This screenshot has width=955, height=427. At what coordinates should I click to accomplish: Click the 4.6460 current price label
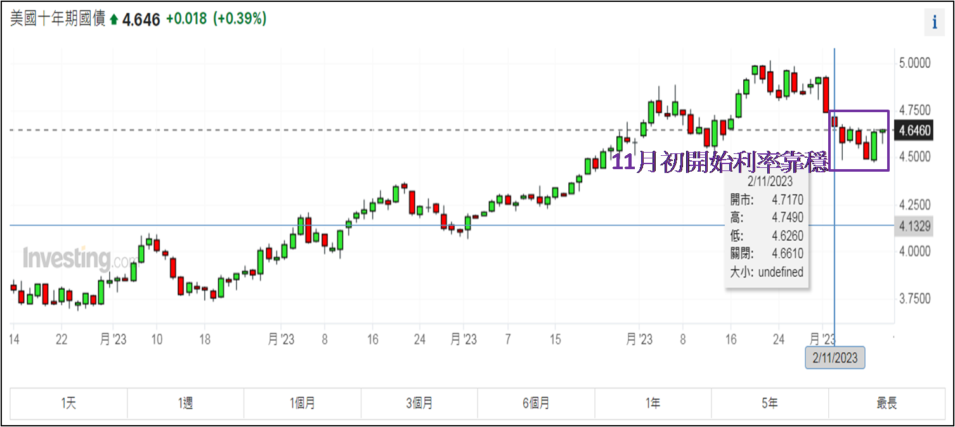[914, 131]
